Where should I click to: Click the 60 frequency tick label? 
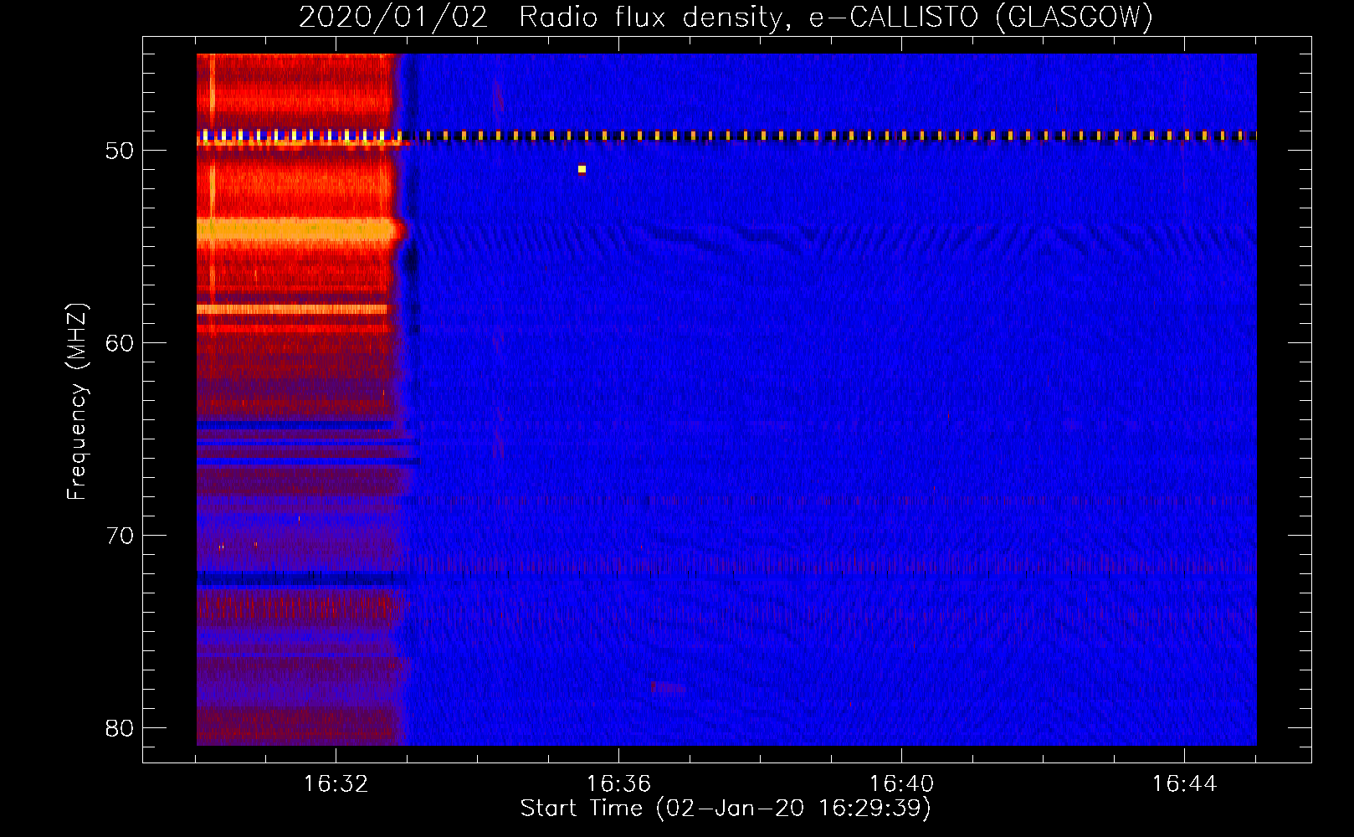tap(120, 343)
